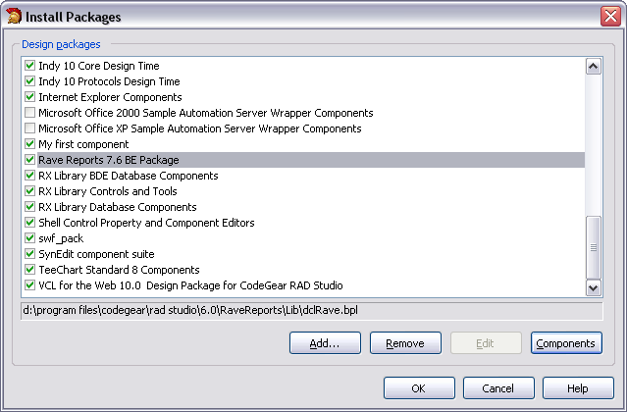The image size is (627, 412).
Task: Open the Components list for the package
Action: click(565, 343)
